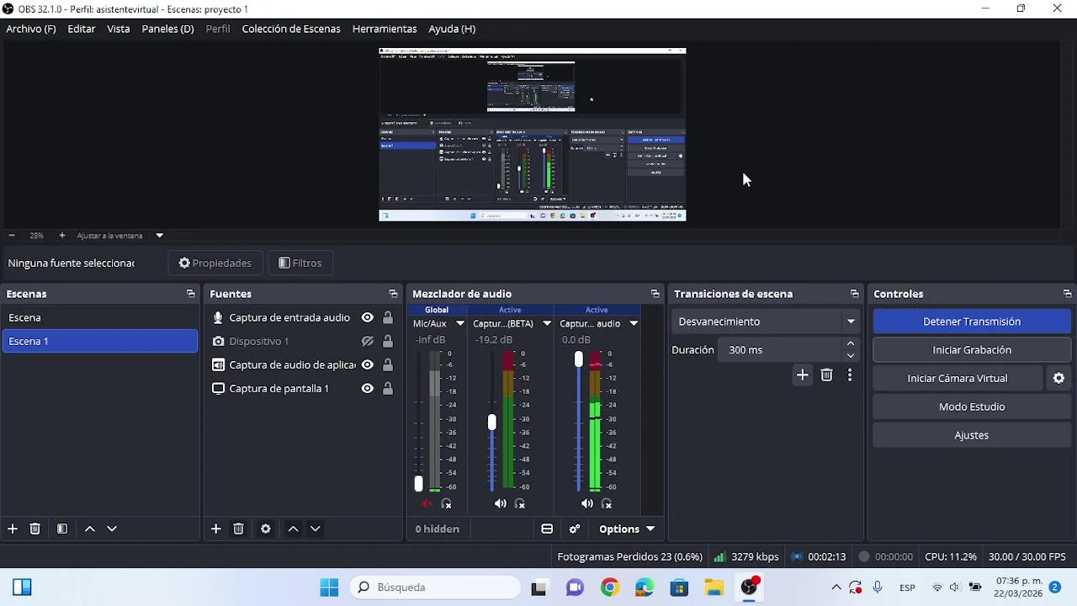This screenshot has height=606, width=1077.
Task: Move source down in Fuentes toolbar
Action: point(316,529)
